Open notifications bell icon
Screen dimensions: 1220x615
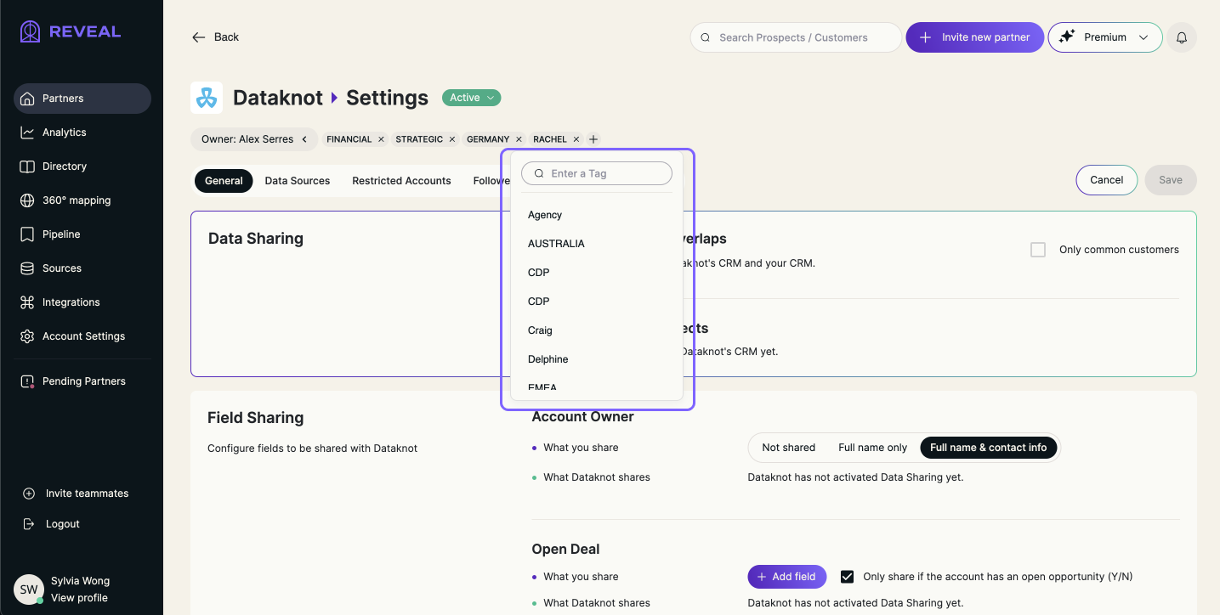point(1182,37)
